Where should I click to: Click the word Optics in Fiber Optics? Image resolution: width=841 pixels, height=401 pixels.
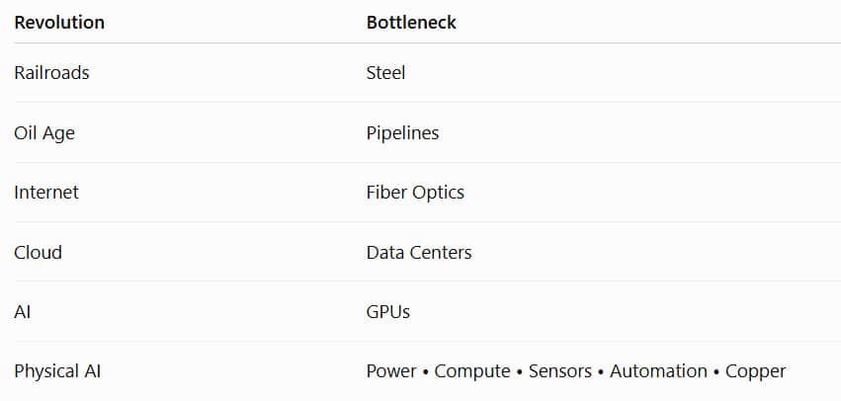439,193
